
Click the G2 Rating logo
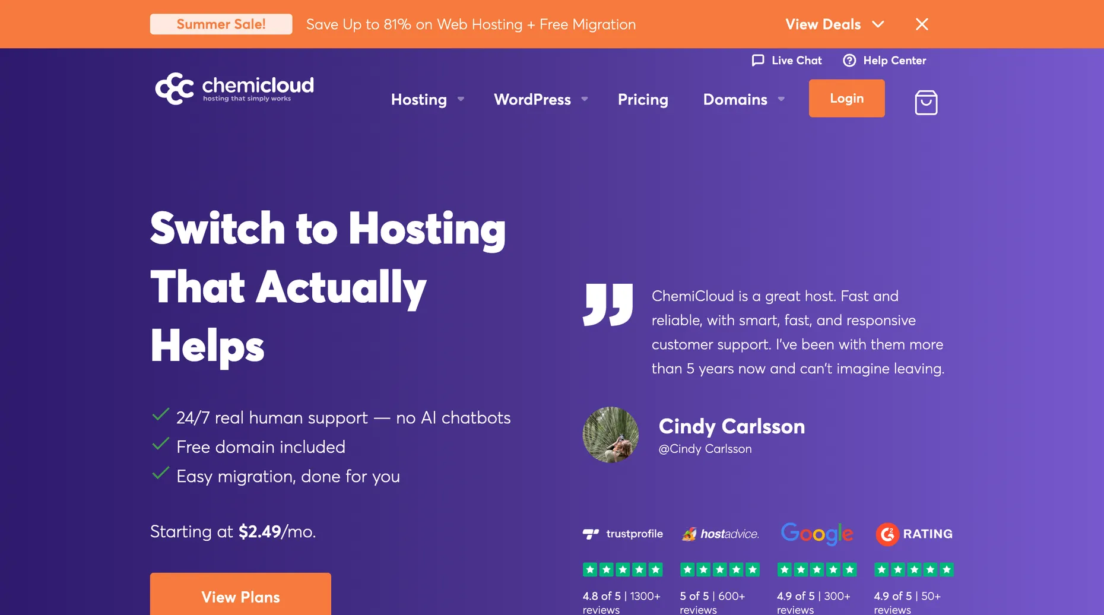coord(914,534)
